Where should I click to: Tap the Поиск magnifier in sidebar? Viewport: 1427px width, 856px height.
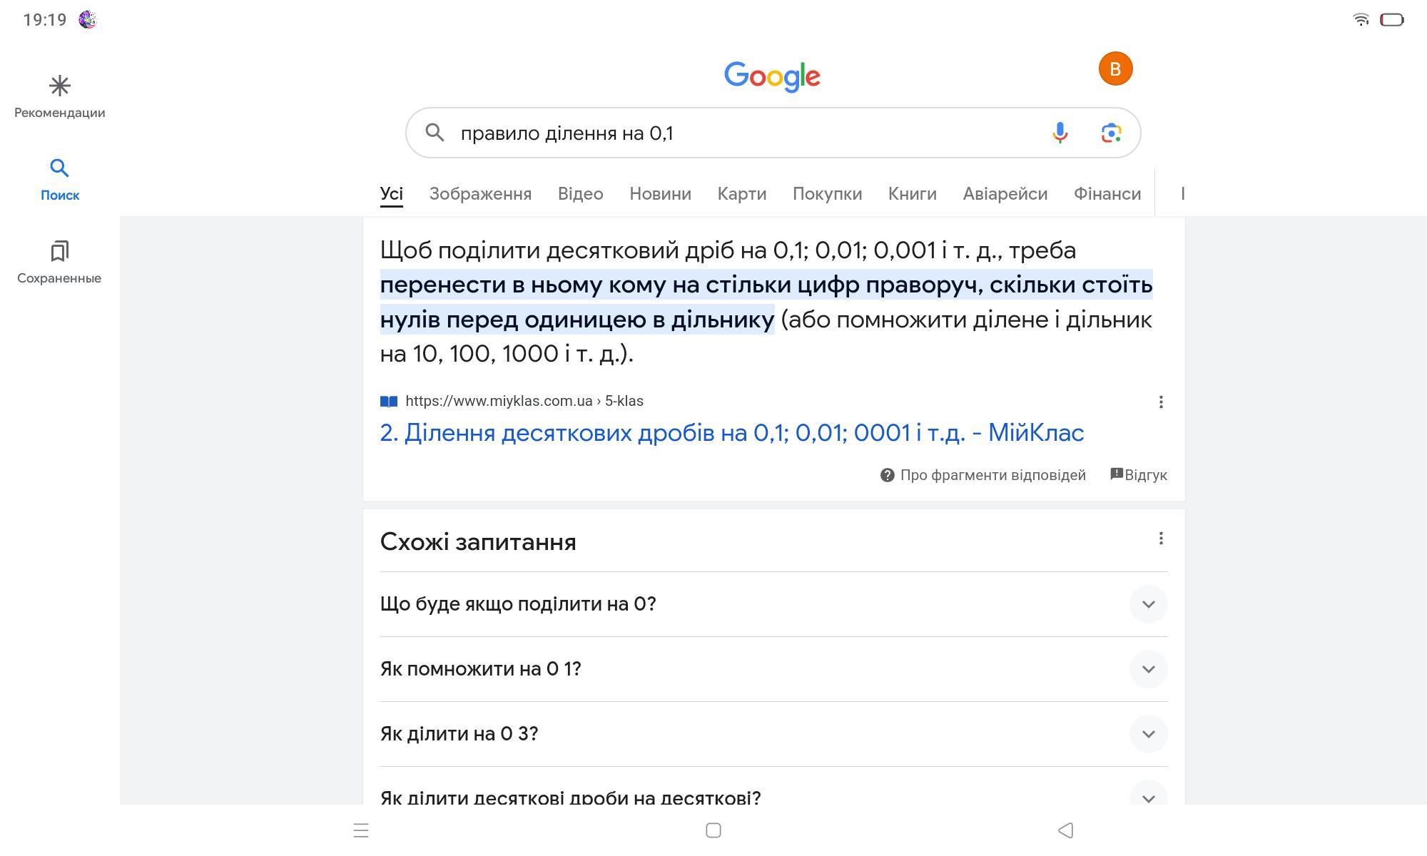pyautogui.click(x=59, y=169)
